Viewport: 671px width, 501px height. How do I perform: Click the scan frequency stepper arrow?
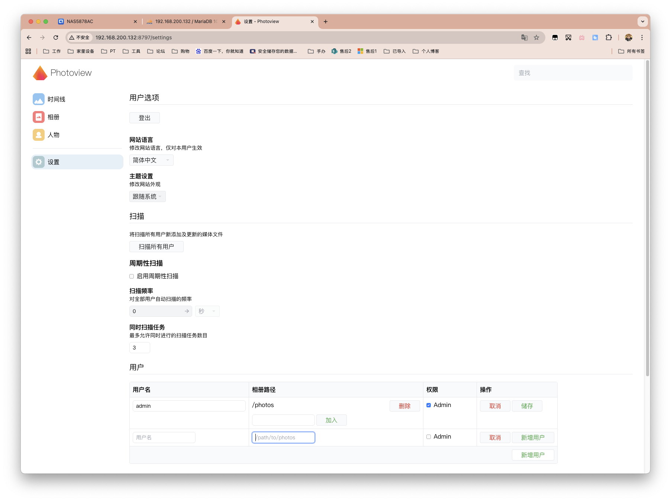(187, 311)
